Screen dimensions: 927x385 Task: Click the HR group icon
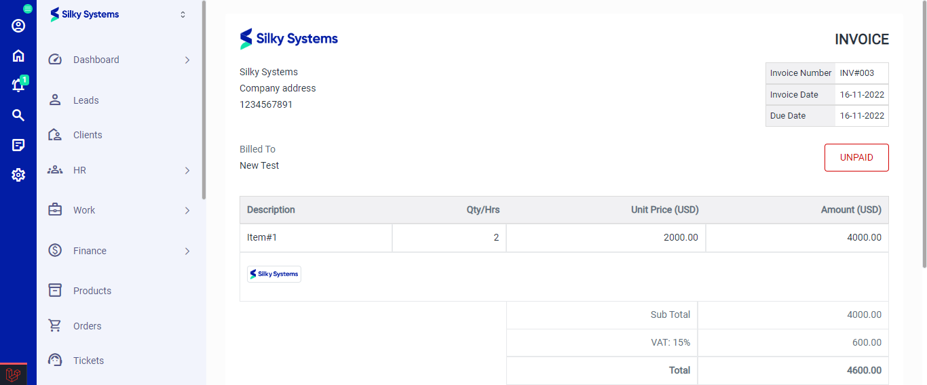[x=55, y=170]
